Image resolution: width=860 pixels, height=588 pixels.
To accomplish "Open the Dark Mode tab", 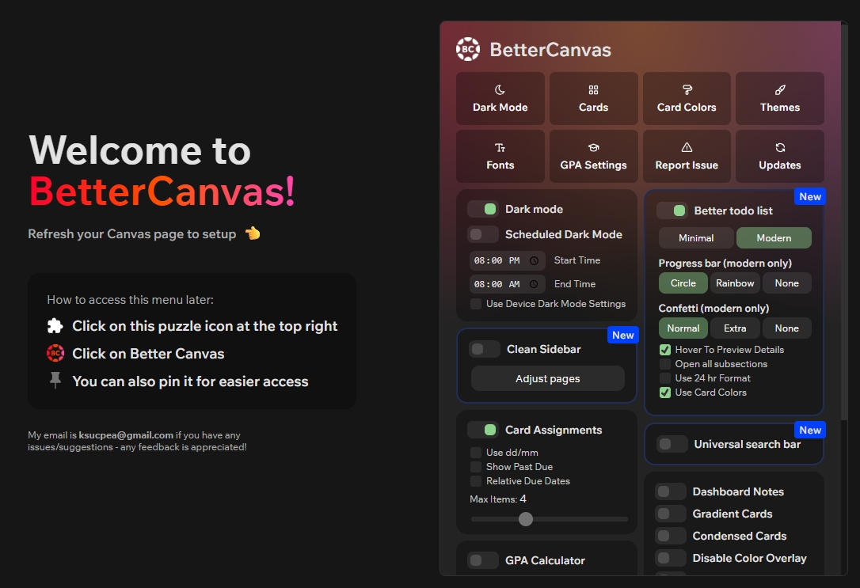I will point(500,99).
